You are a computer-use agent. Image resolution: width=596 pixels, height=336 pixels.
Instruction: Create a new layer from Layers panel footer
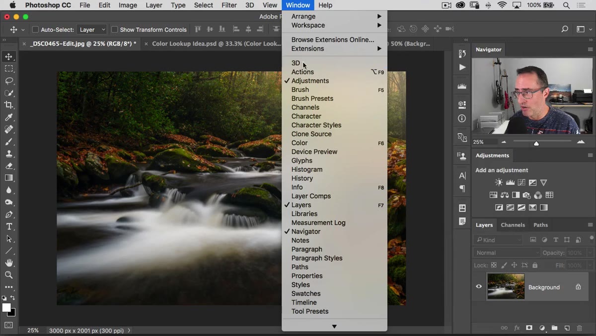point(567,328)
